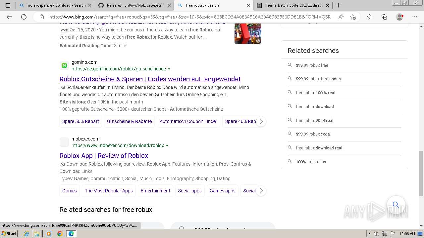The width and height of the screenshot is (424, 238).
Task: Open the Roblox article thumbnail image
Action: (248, 34)
